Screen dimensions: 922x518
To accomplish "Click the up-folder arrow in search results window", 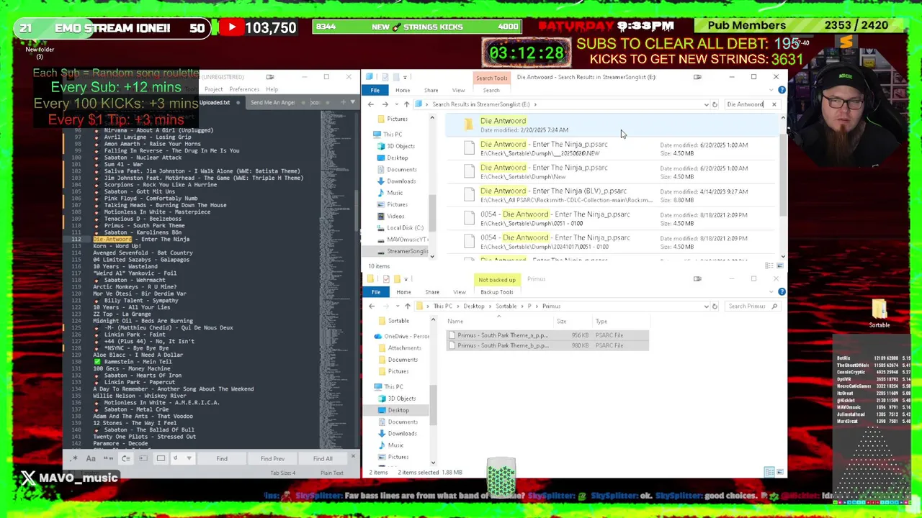I will [x=406, y=104].
